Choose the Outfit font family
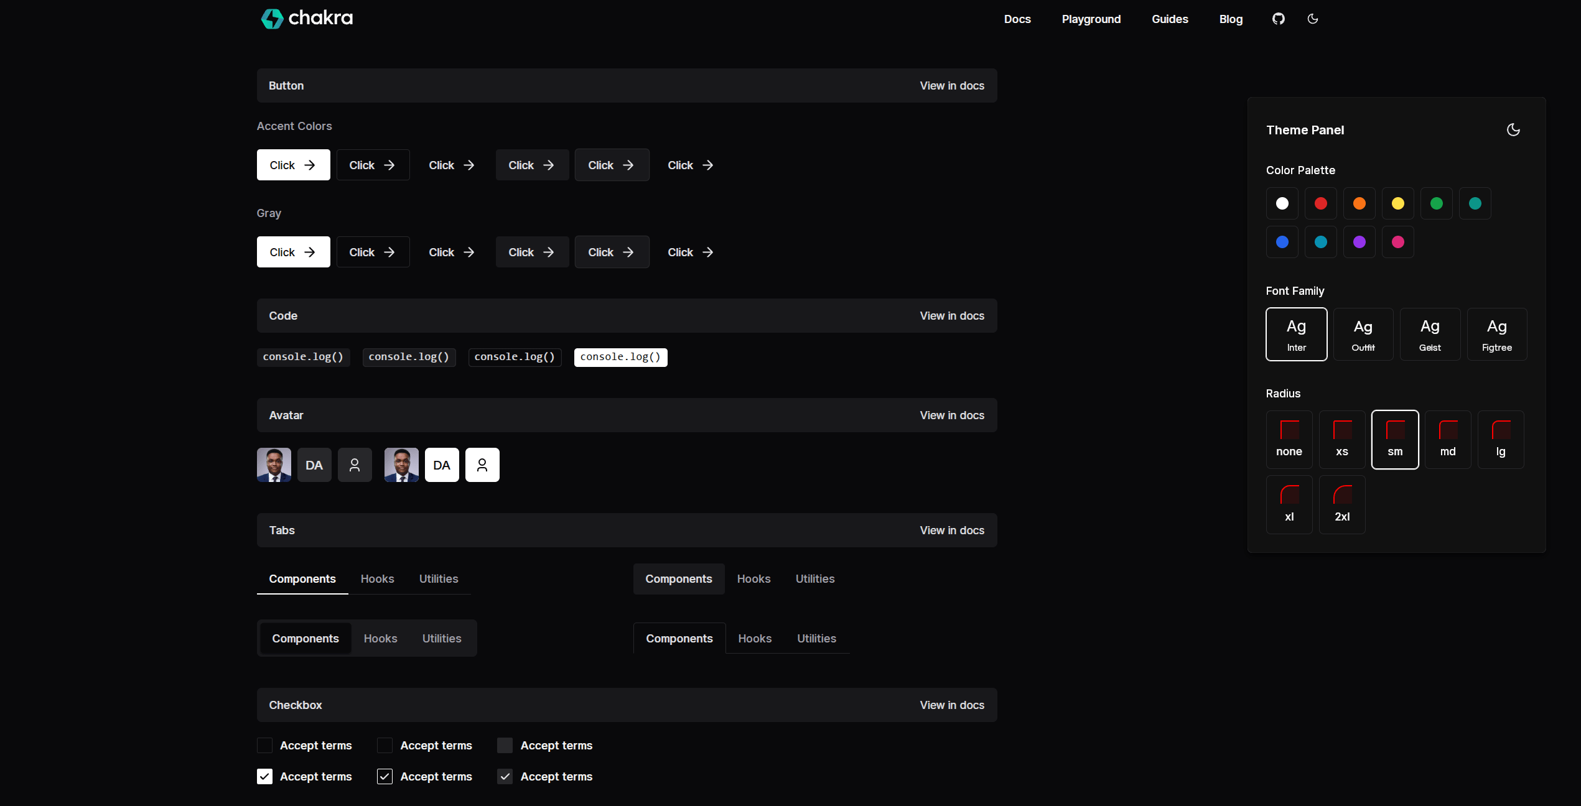Screen dimensions: 1581x806 (1363, 334)
